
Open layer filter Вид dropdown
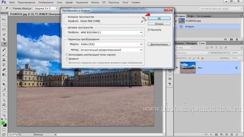click(x=184, y=48)
